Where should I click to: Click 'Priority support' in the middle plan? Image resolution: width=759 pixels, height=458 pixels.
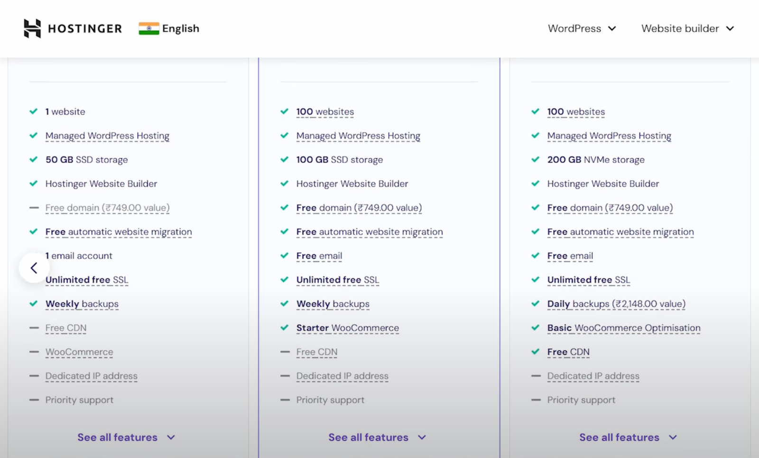330,400
